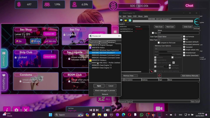The image size is (210, 118).
Task: Open File menu in Cheat Engine
Action: [x=120, y=16]
